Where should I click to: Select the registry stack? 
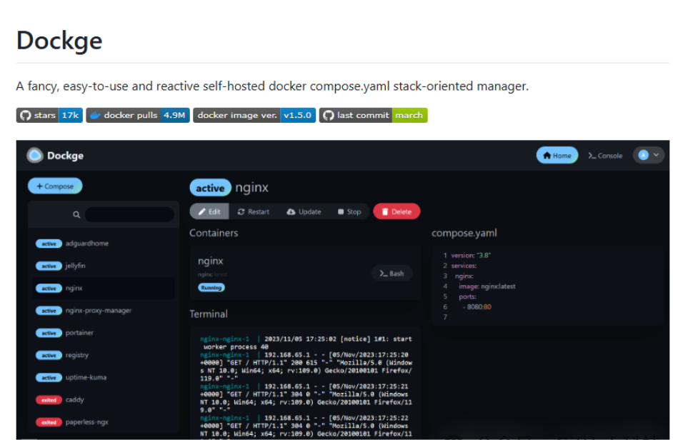[104, 355]
